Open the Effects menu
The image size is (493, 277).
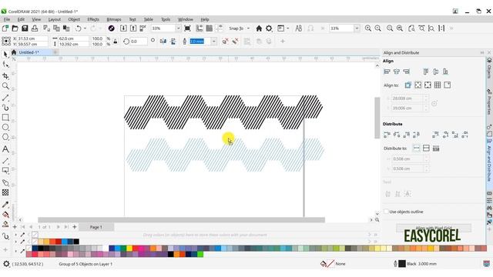[93, 19]
